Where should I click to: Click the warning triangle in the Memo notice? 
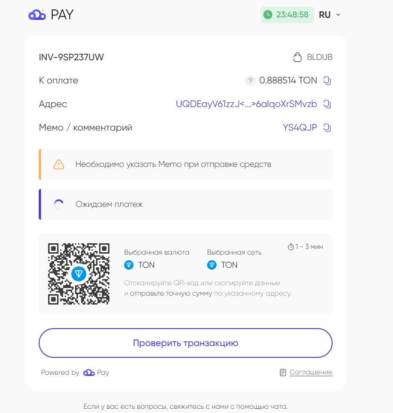tap(59, 164)
